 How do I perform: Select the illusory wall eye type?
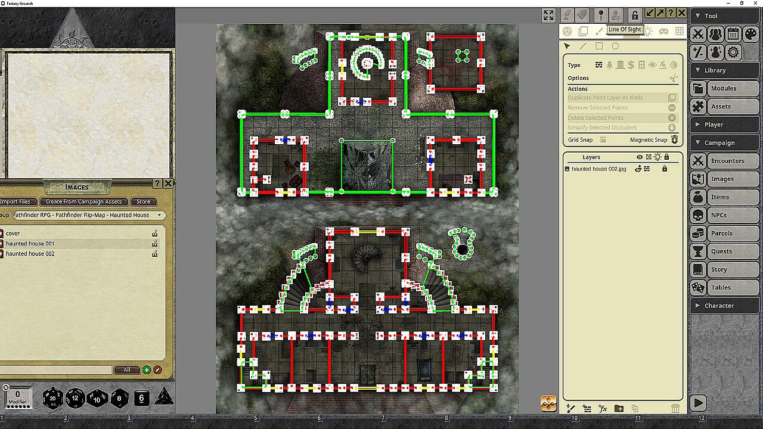[x=652, y=65]
